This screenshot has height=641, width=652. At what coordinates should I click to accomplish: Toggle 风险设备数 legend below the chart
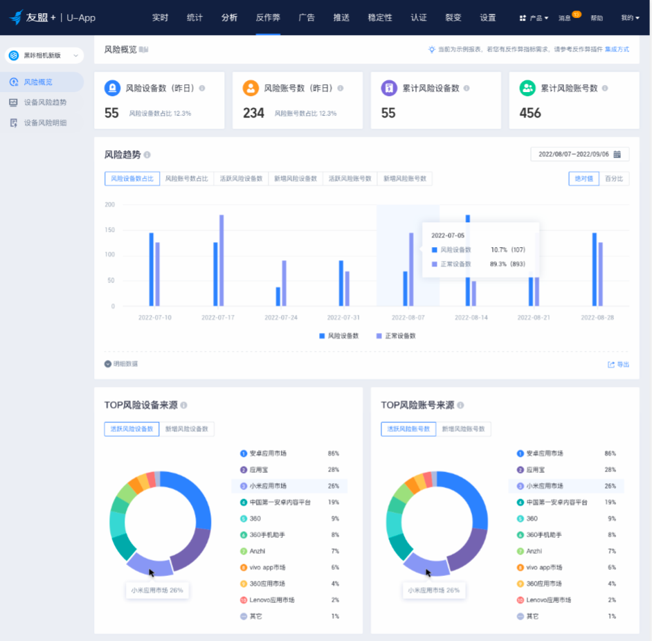339,336
